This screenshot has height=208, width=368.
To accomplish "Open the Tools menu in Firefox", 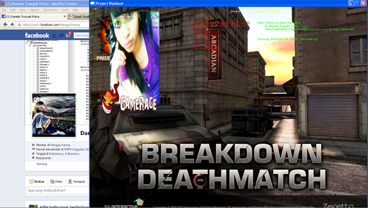I will click(65, 10).
